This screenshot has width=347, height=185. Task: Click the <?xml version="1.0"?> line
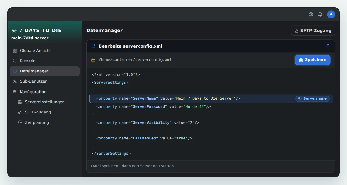[x=116, y=75]
